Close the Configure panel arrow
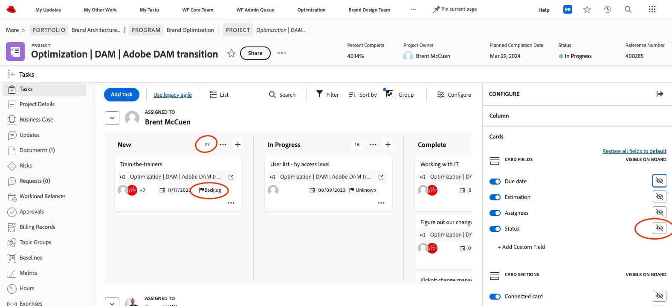This screenshot has height=306, width=672. 660,94
